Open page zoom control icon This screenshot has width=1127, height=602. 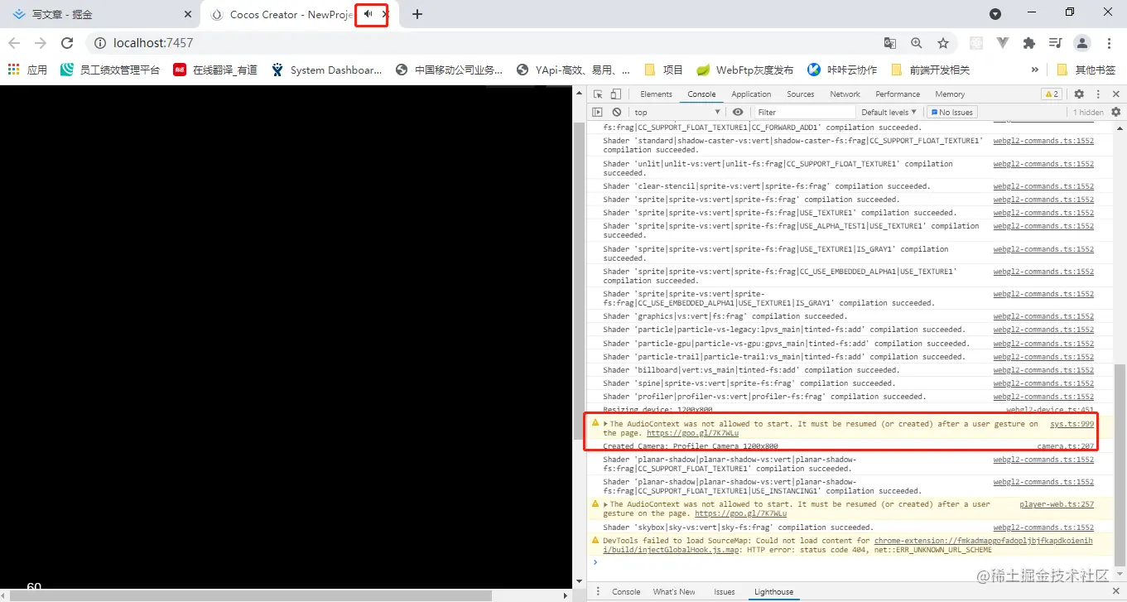(x=917, y=43)
